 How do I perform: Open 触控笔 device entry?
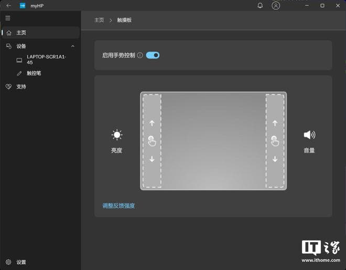tap(34, 73)
